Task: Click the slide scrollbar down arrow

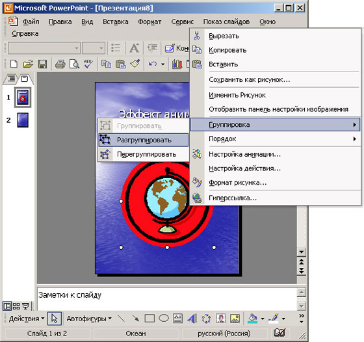Action: [x=302, y=252]
